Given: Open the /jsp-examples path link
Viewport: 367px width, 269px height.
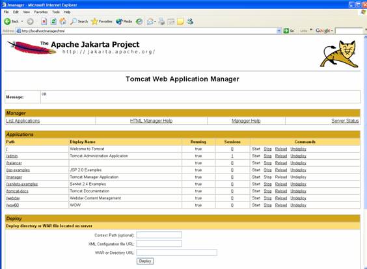Looking at the screenshot, I should [x=18, y=170].
